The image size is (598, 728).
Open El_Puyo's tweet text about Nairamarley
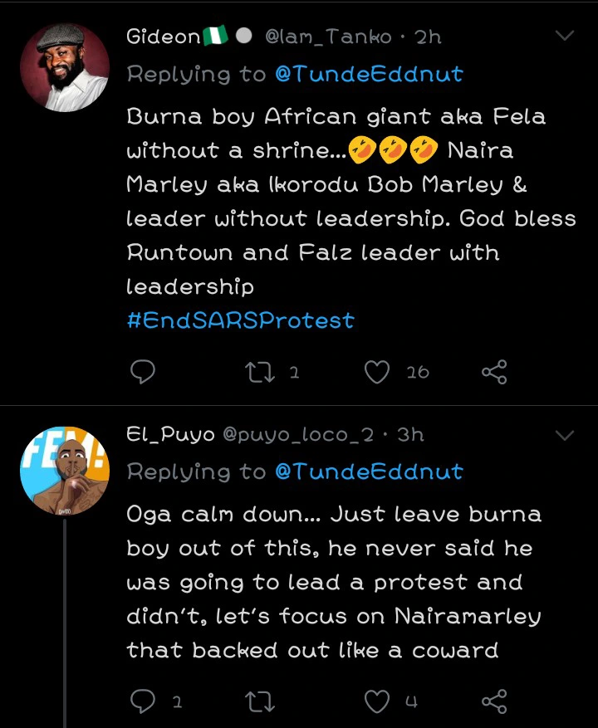(x=332, y=581)
